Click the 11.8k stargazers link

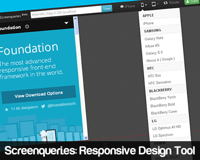click(24, 108)
